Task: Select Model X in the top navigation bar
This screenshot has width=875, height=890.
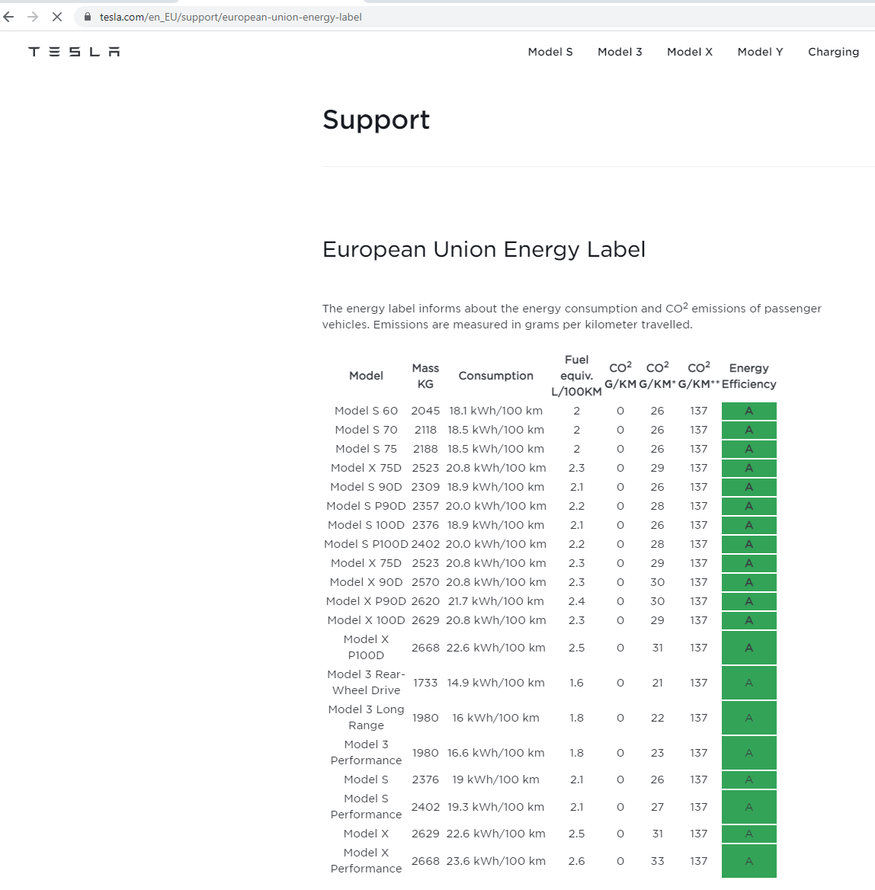Action: (689, 52)
